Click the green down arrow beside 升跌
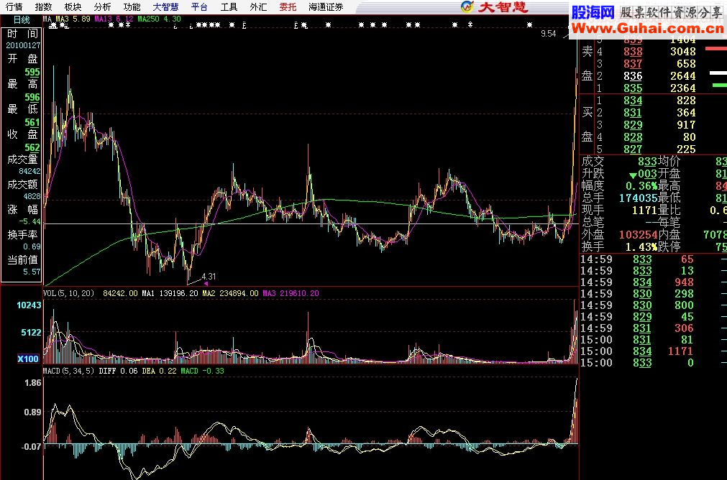The image size is (727, 480). tap(632, 174)
